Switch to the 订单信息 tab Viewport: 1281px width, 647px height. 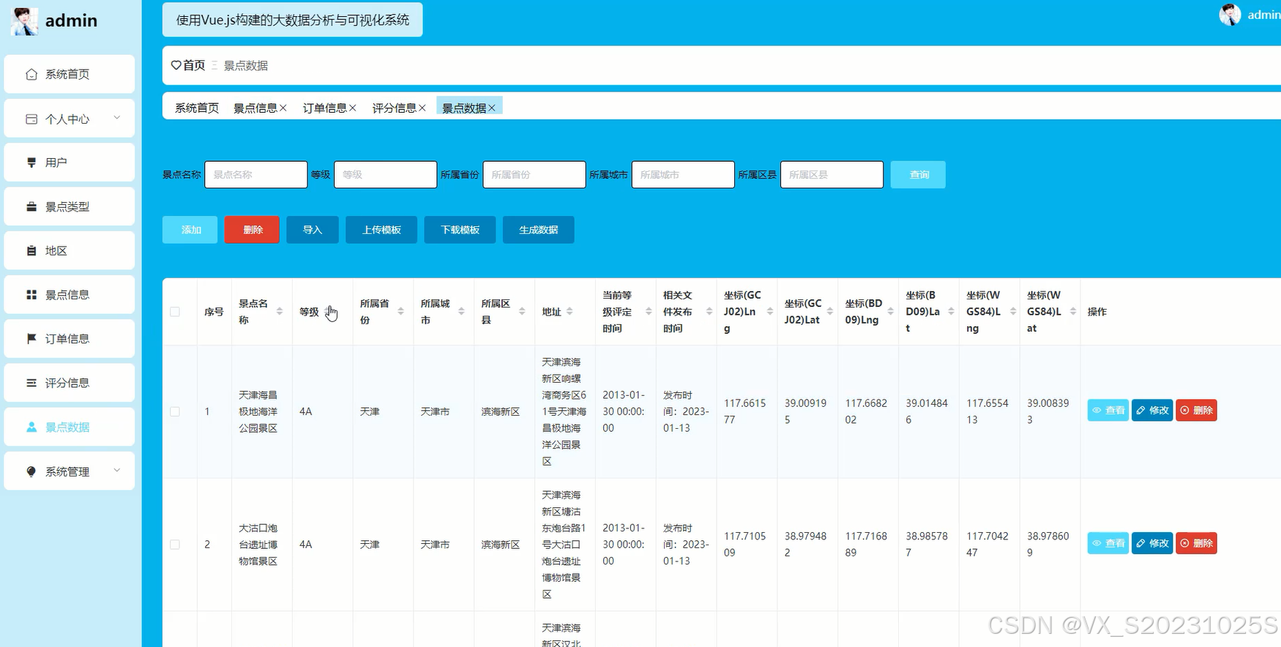coord(325,108)
